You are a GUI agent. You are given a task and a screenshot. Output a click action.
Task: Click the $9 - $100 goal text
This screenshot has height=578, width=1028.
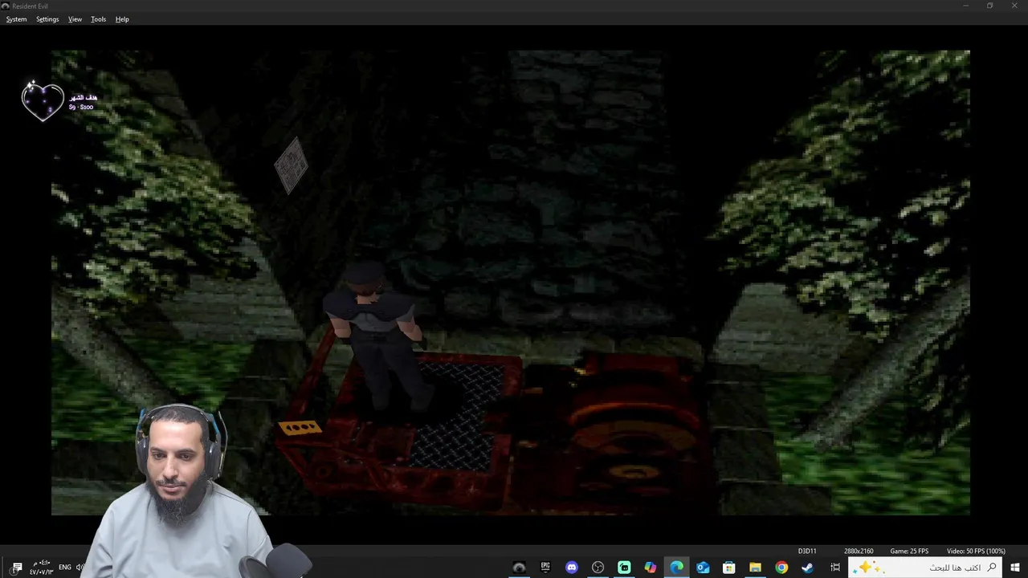pos(81,107)
